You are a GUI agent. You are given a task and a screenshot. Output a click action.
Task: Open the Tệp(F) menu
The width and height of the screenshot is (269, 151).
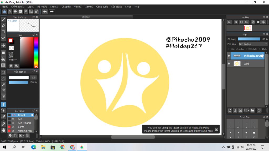(5, 7)
